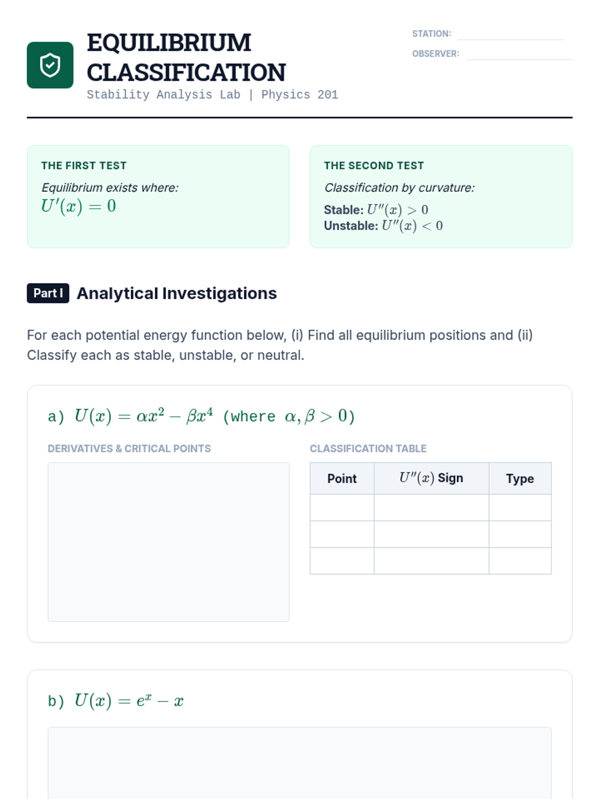The width and height of the screenshot is (599, 799).
Task: Select first row Point cell in table
Action: (342, 507)
